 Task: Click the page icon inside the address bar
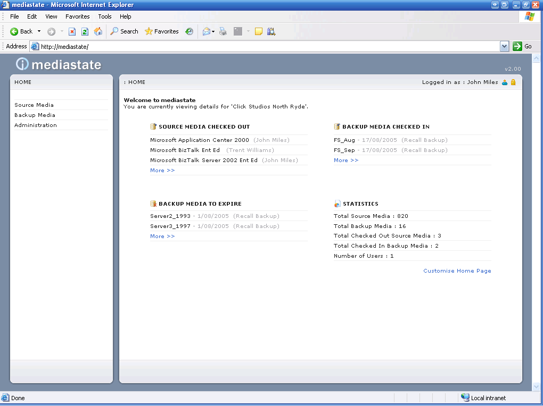[35, 46]
